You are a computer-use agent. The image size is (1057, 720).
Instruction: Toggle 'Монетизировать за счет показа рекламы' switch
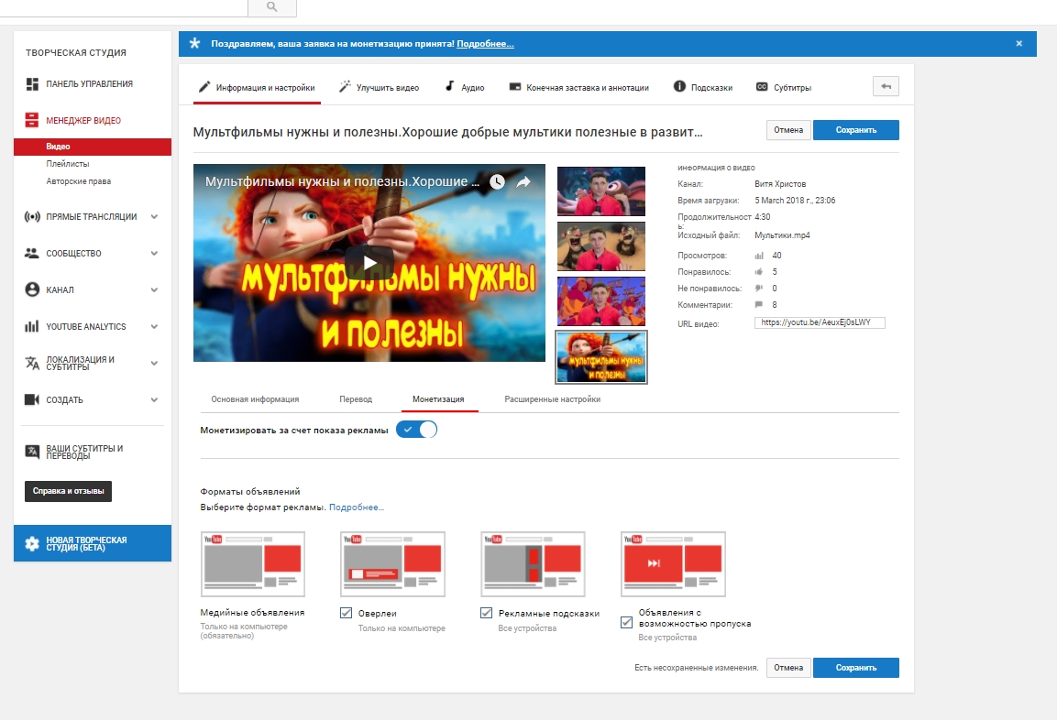(416, 430)
